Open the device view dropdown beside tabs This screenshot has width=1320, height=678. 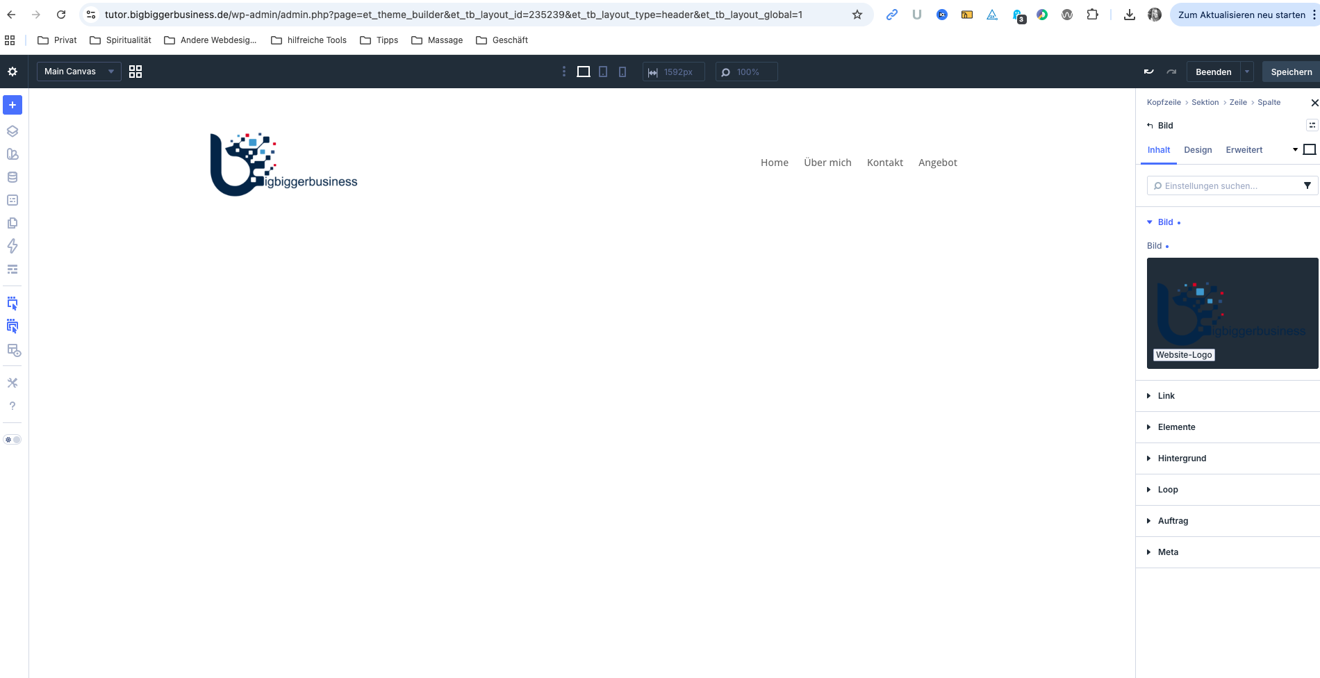(x=1305, y=149)
